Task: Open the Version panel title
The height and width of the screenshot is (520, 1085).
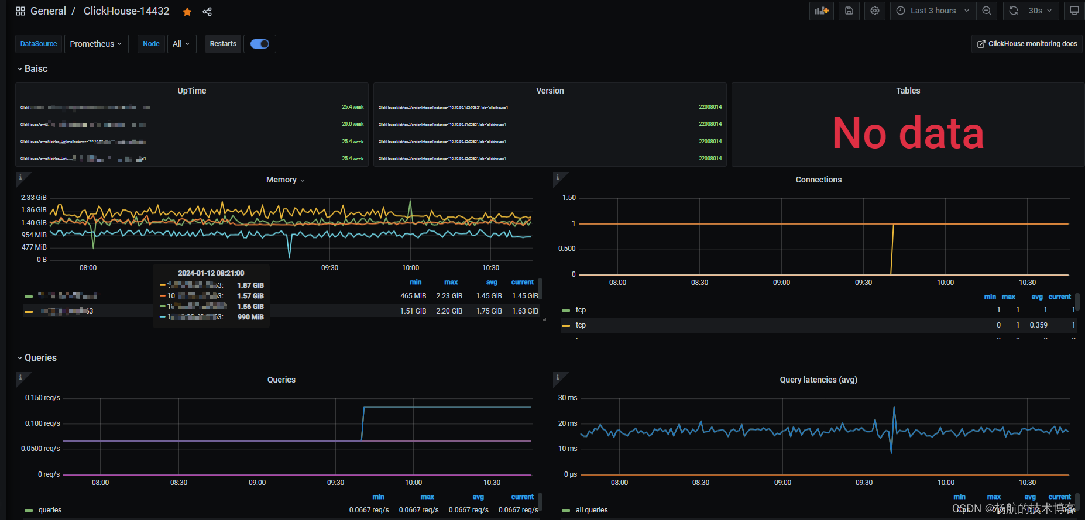Action: tap(550, 91)
